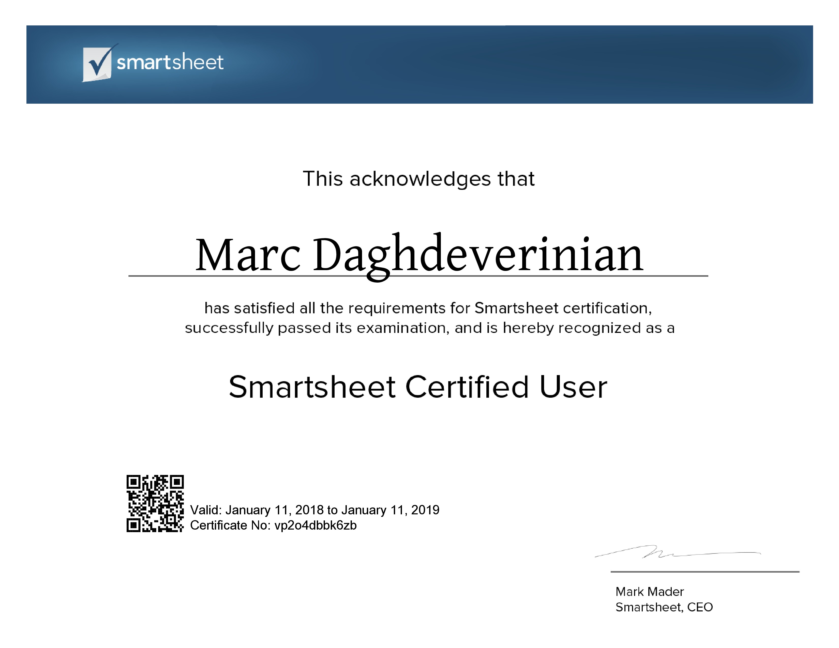This screenshot has height=648, width=839.
Task: Click the signer name "Mark Mader"
Action: point(650,592)
